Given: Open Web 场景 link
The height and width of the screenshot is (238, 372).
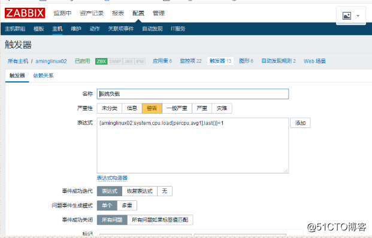Looking at the screenshot, I should point(314,61).
